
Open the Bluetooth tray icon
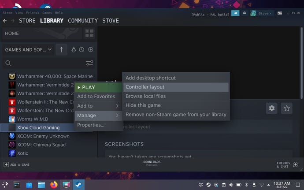point(246,185)
